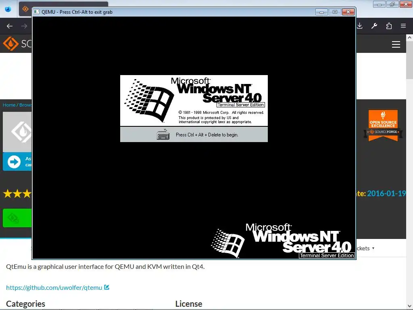Screen dimensions: 413x310
Task: Select the SourceForge browser tab
Action: pos(25,9)
